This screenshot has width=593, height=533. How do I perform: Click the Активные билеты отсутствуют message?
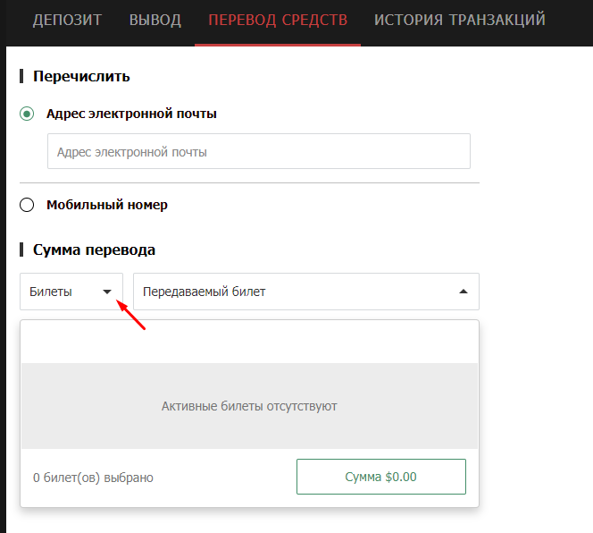pos(249,406)
